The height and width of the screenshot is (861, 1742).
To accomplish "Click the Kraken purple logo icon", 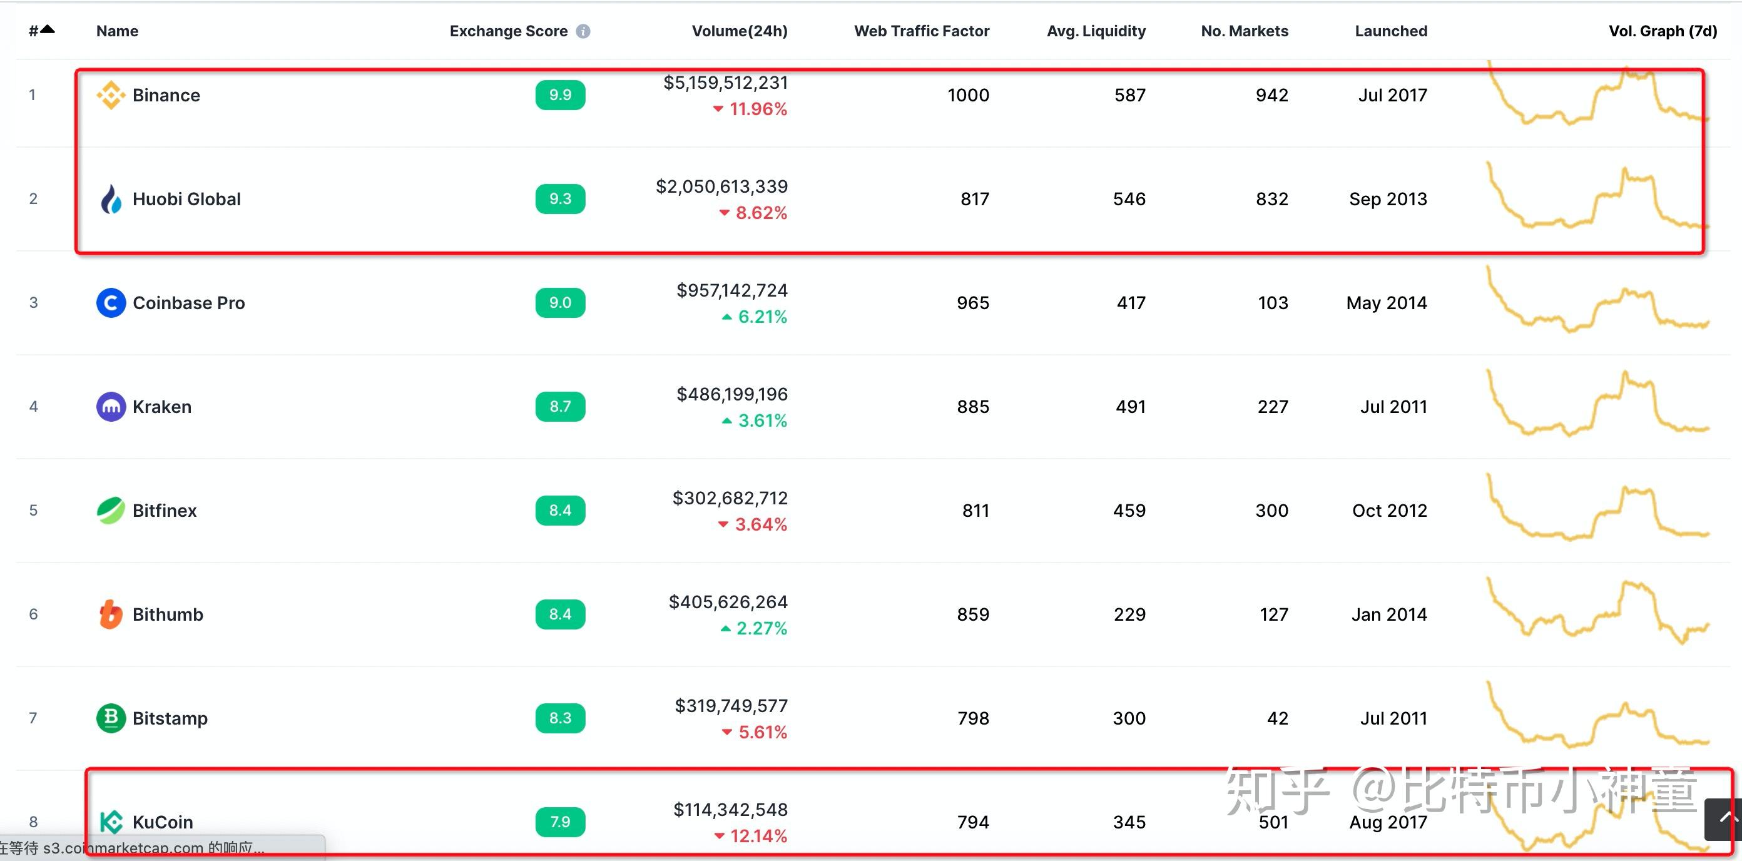I will coord(111,407).
